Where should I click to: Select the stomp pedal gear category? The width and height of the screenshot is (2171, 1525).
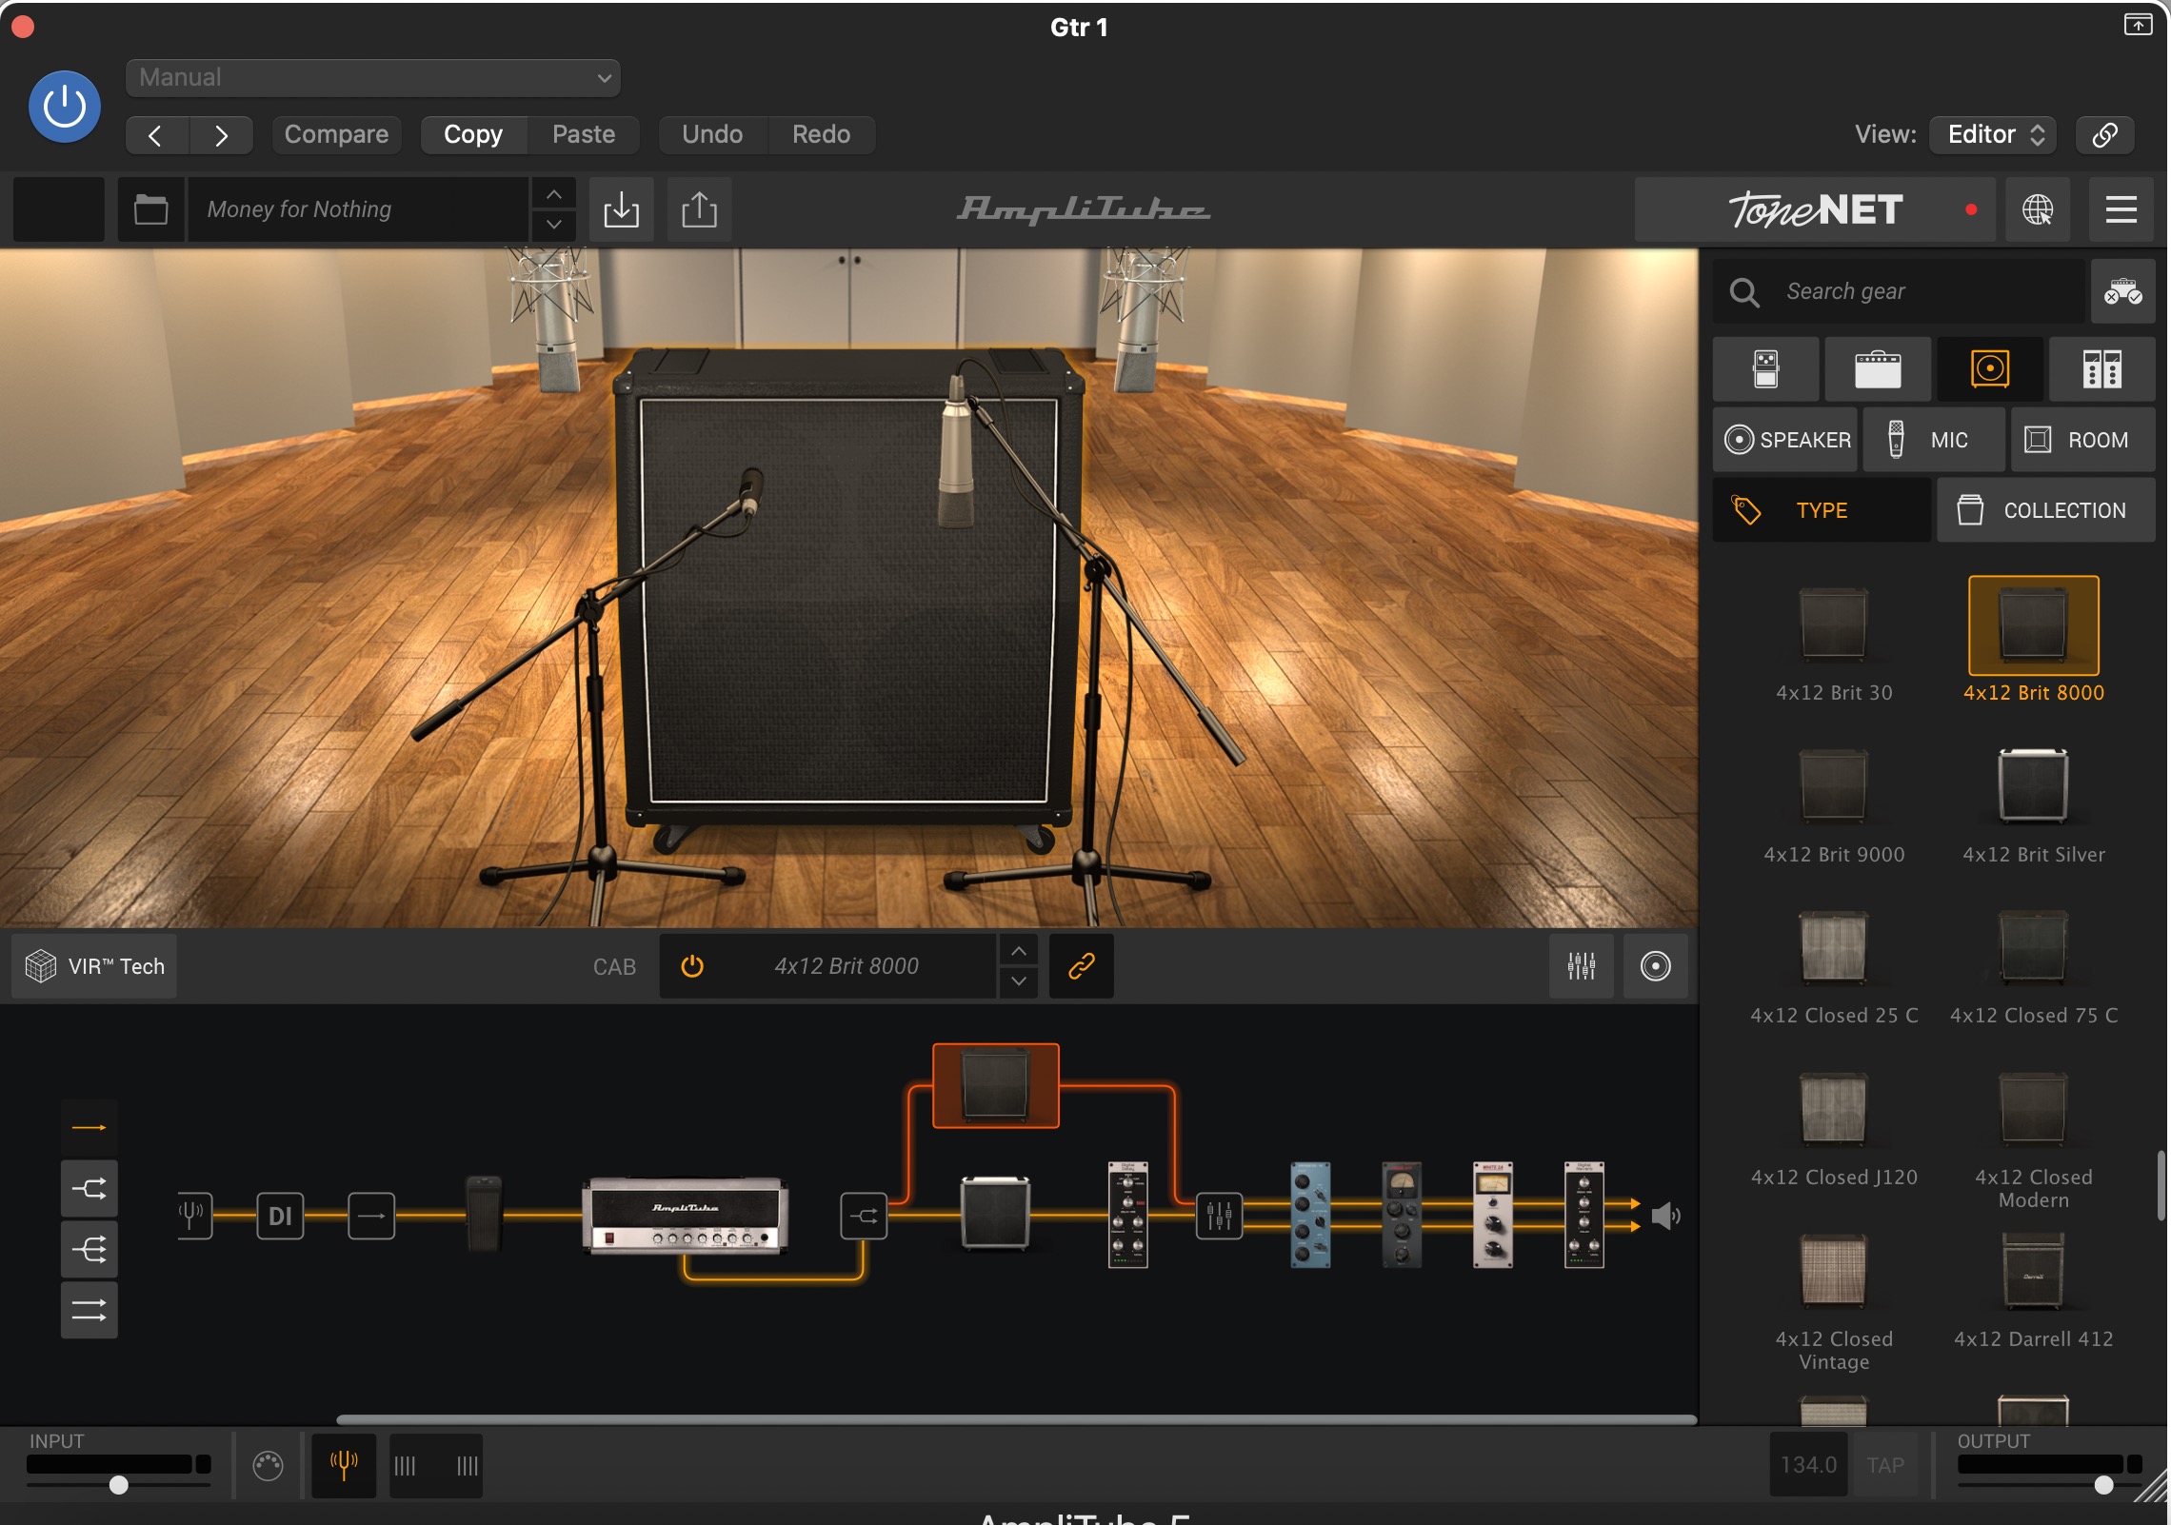point(1765,368)
